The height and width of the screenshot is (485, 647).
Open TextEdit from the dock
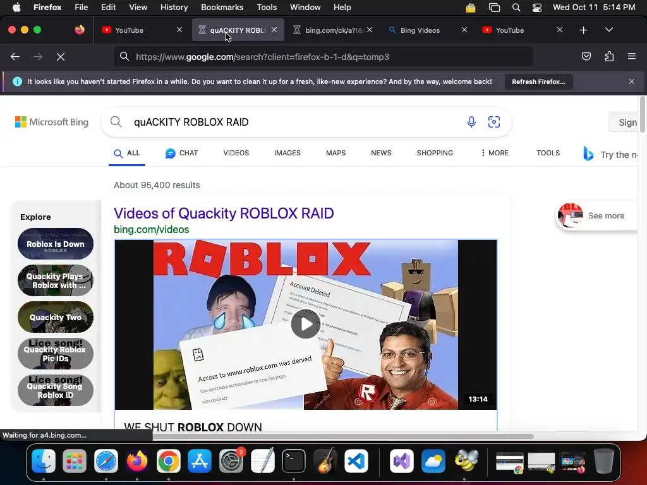[262, 460]
